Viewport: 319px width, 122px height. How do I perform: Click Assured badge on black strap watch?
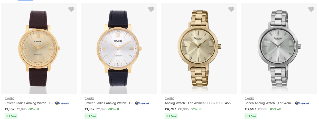142,103
